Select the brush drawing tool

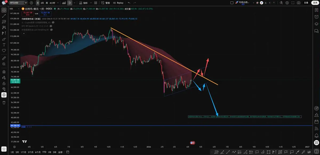point(4,39)
